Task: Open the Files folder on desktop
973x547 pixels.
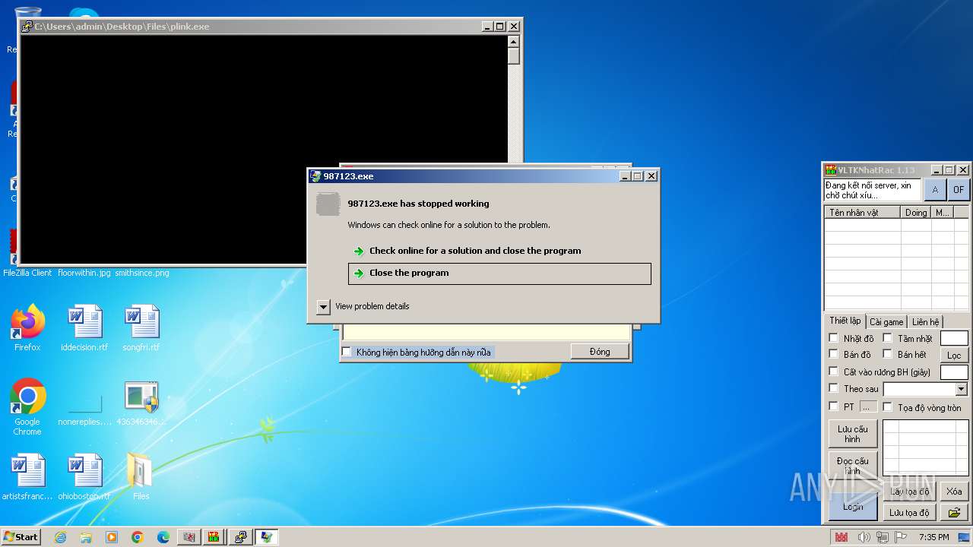Action: pos(141,476)
